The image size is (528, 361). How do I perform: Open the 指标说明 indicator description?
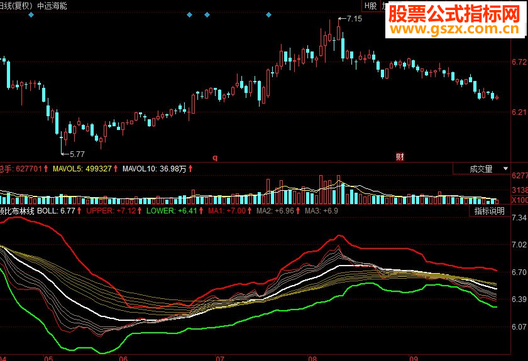coord(489,211)
